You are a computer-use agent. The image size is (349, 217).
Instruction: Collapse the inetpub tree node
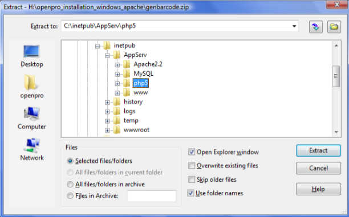coord(98,46)
